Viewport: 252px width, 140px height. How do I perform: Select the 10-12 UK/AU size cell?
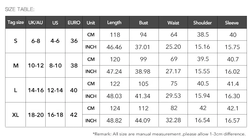(36, 66)
